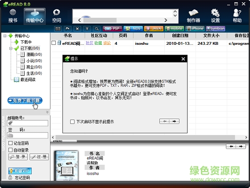Select the mobile device button
This screenshot has width=250, height=188.
(x=174, y=29)
